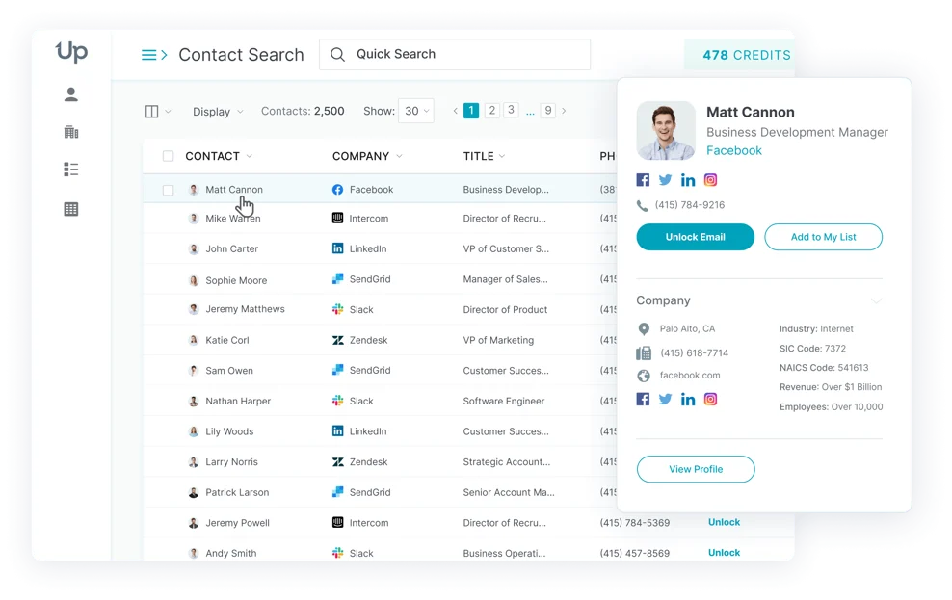Open the companies building icon in sidebar
Screen dimensions: 952x600
tap(71, 132)
